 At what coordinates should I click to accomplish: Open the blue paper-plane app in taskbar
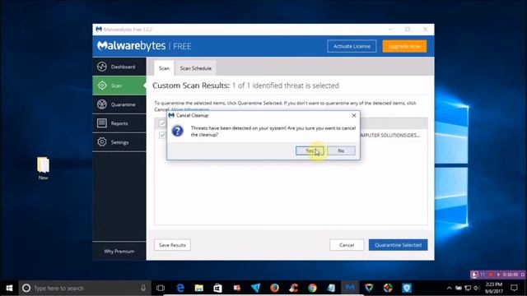tap(256, 288)
